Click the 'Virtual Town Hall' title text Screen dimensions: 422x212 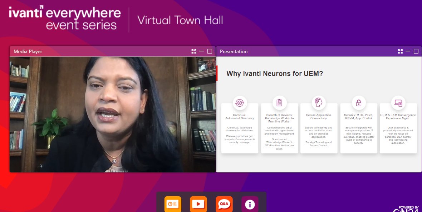coord(180,20)
